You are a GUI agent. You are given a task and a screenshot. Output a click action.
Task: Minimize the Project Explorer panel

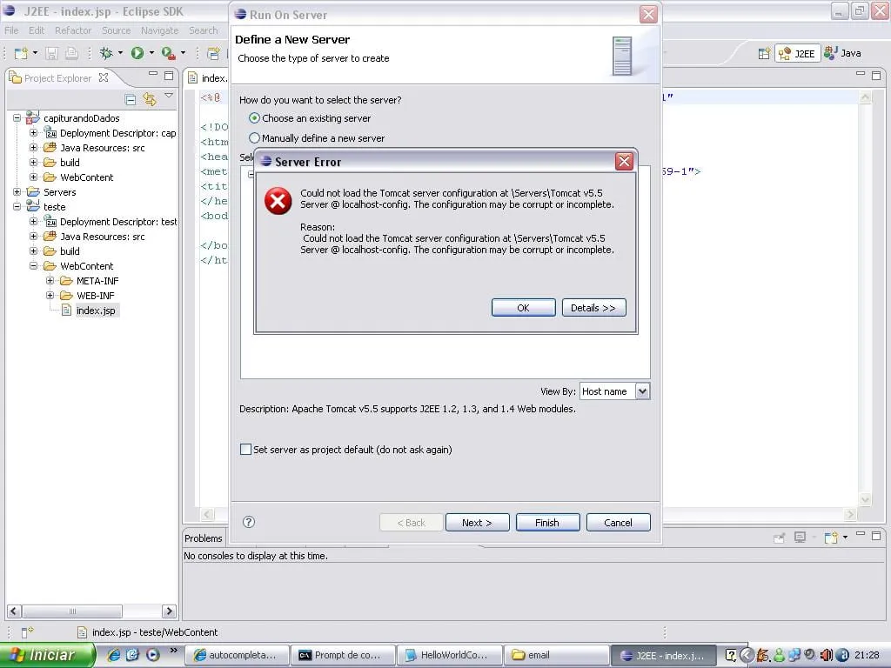click(x=153, y=74)
